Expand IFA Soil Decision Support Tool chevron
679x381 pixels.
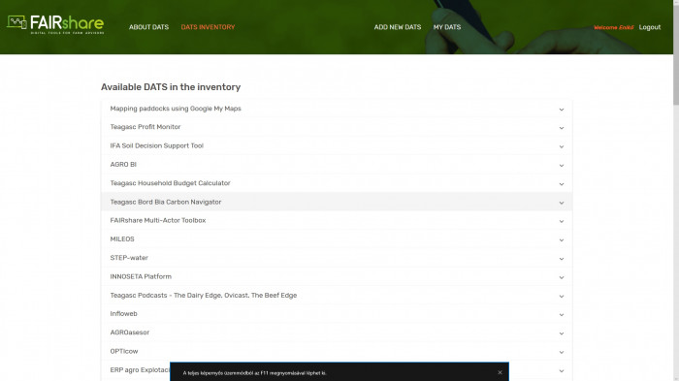pyautogui.click(x=562, y=146)
